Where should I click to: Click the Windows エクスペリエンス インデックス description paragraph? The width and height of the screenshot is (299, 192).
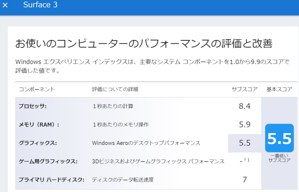[x=152, y=66]
